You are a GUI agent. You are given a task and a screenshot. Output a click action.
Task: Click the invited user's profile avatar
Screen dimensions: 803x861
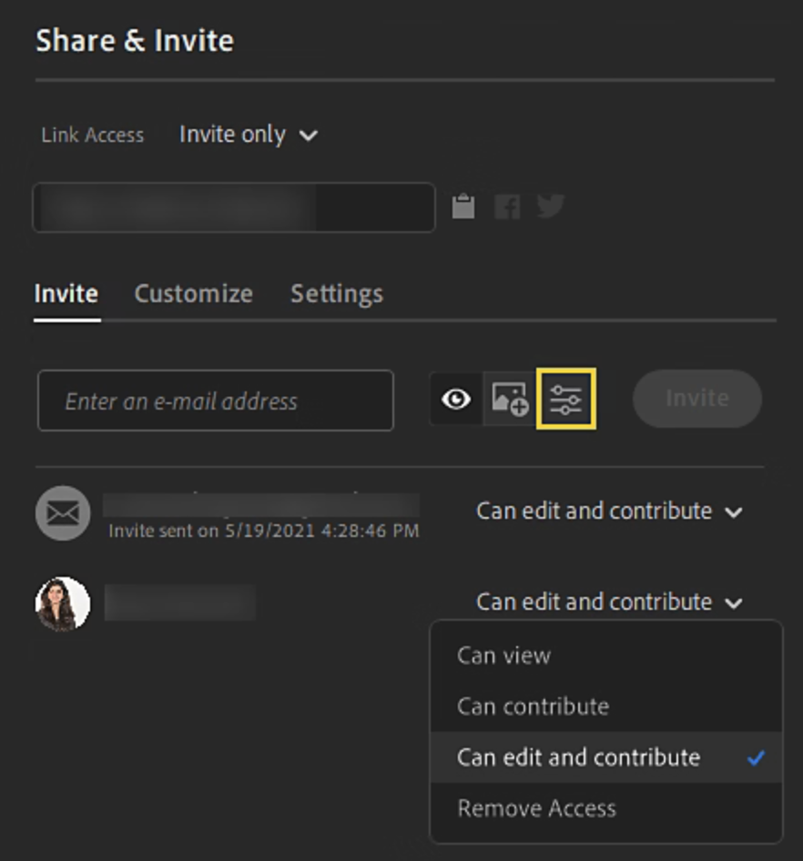point(61,602)
